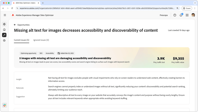Select the globe sites icon in sidebar
Image resolution: width=198 pixels, height=112 pixels.
point(4,24)
